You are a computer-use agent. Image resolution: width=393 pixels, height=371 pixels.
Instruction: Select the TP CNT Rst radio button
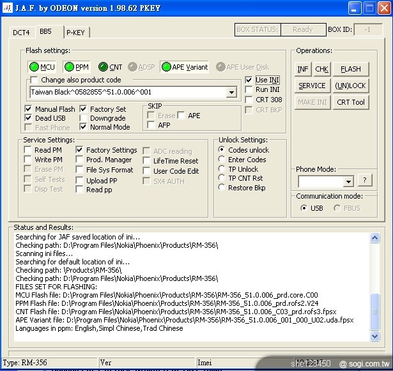point(222,178)
